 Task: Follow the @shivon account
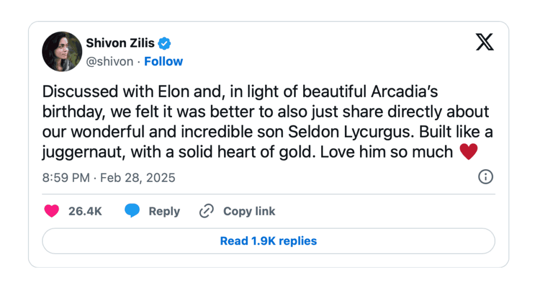pyautogui.click(x=163, y=61)
